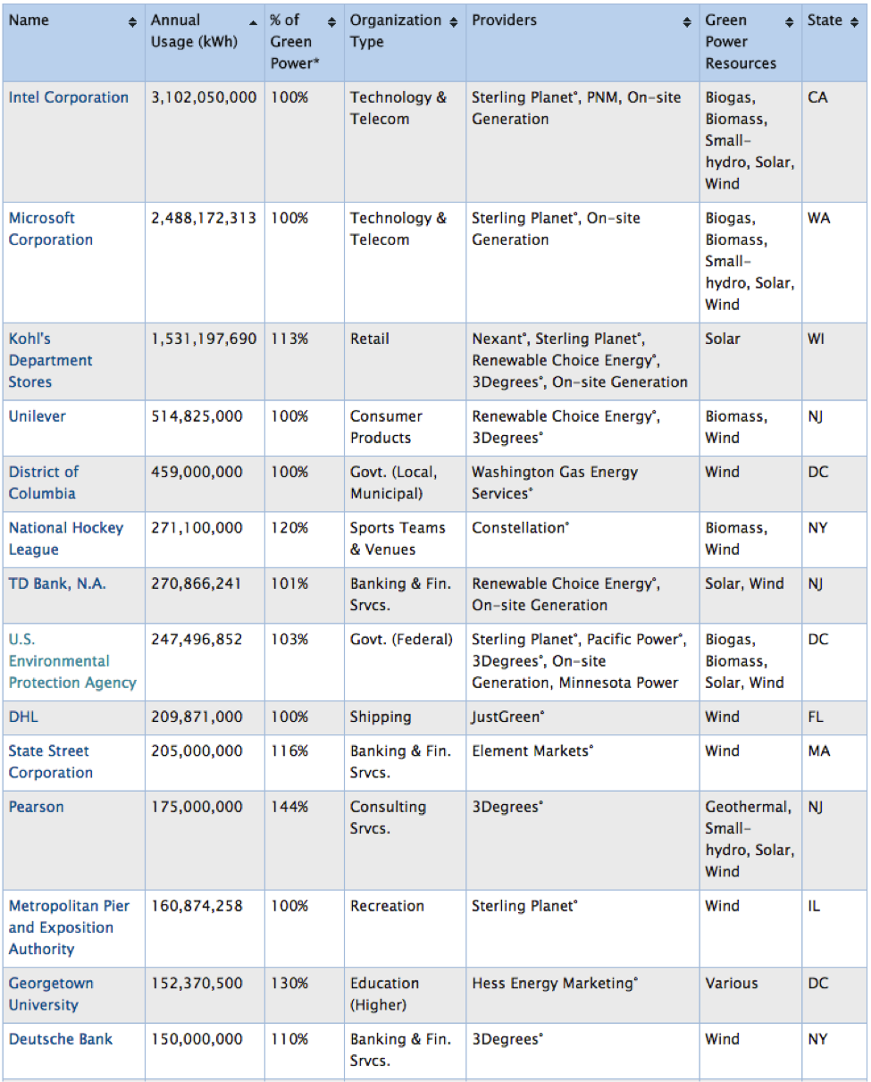Open the Intel Corporation link

click(x=69, y=97)
